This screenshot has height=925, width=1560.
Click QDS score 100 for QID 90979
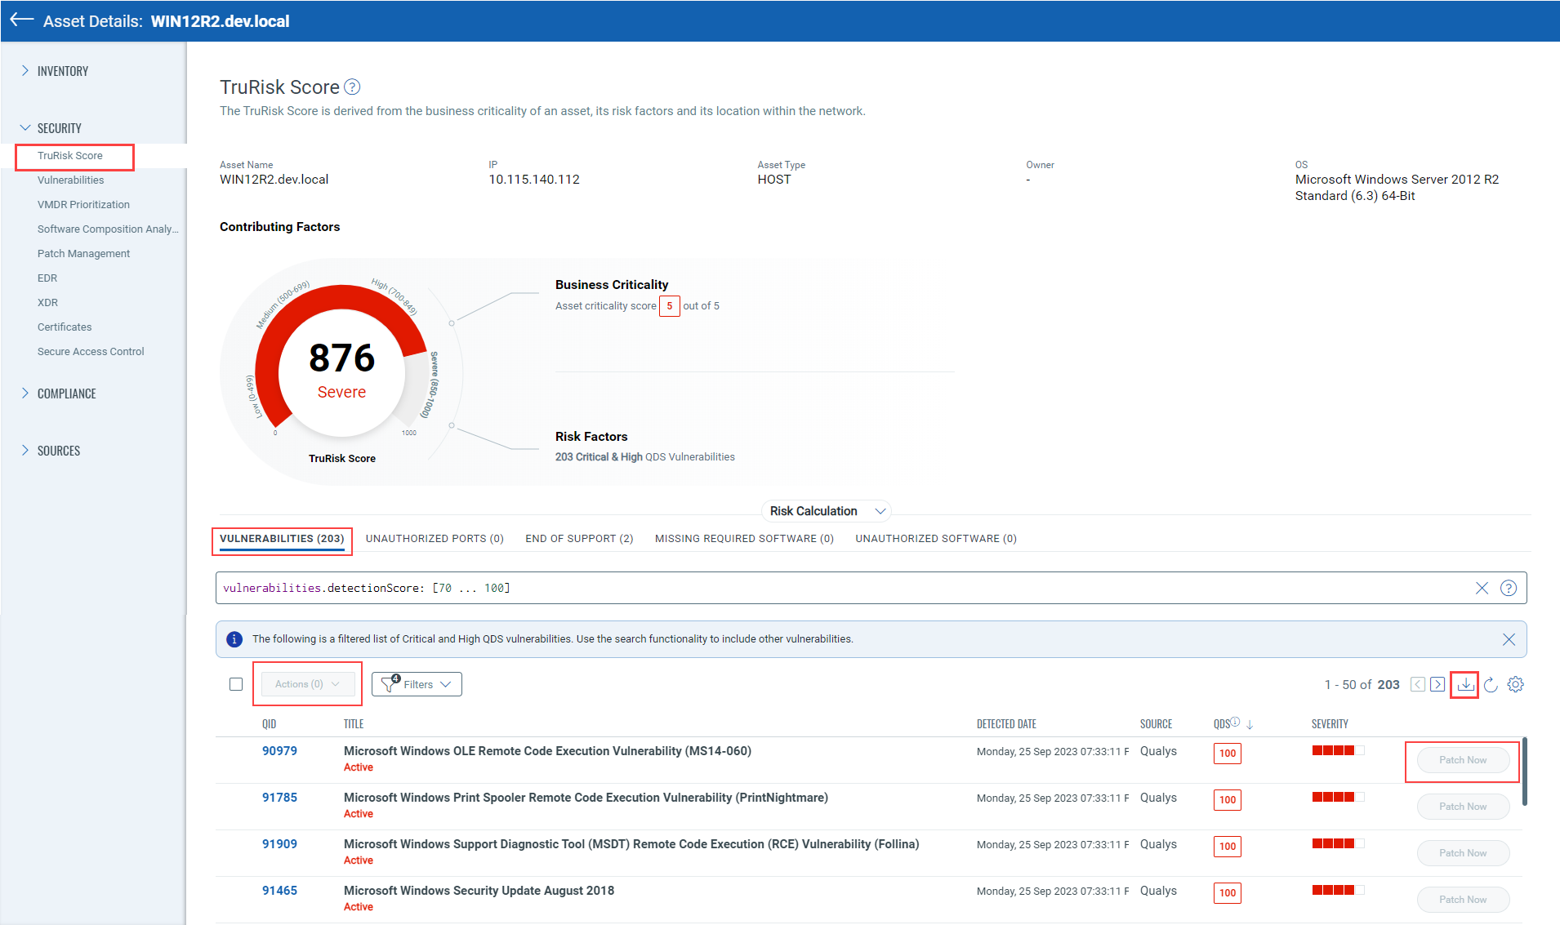click(x=1228, y=754)
